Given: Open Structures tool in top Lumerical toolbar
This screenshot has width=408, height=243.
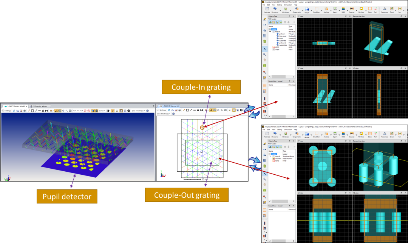Looking at the screenshot, I should tap(275, 9).
